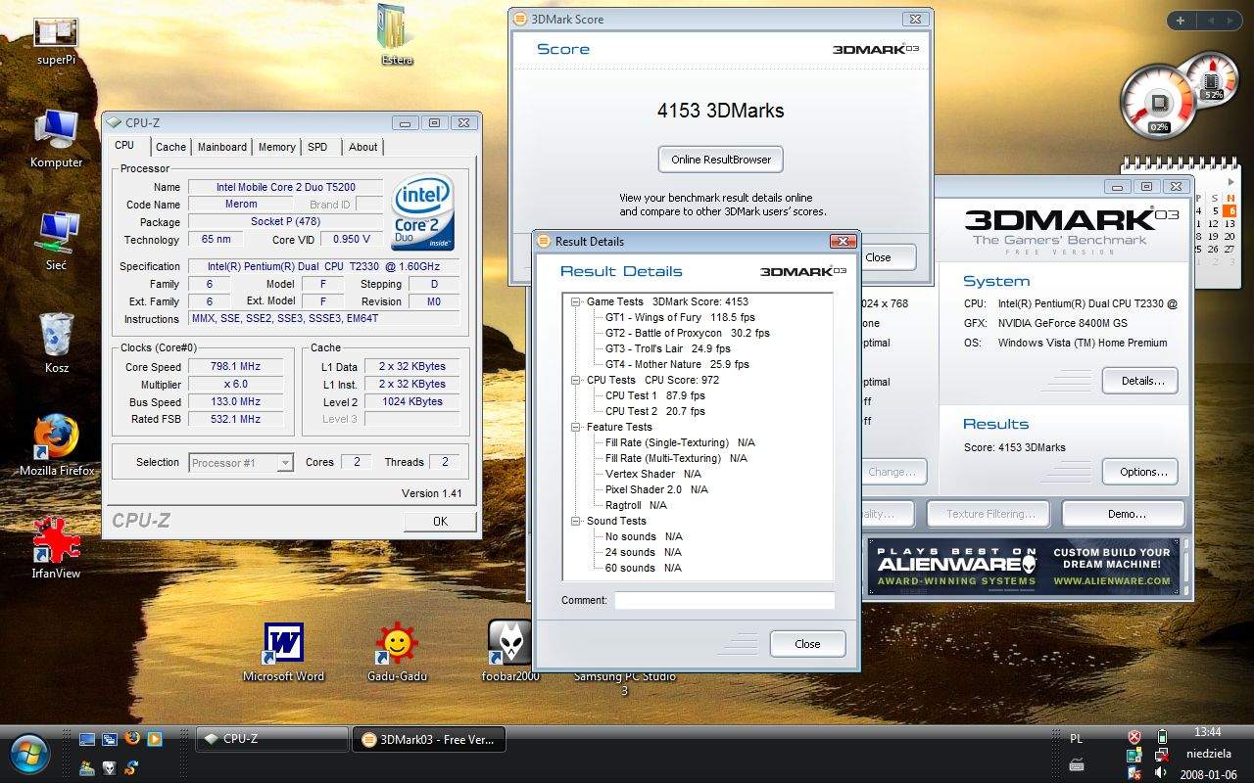1254x783 pixels.
Task: Open the Sieć network desktop icon
Action: click(56, 241)
